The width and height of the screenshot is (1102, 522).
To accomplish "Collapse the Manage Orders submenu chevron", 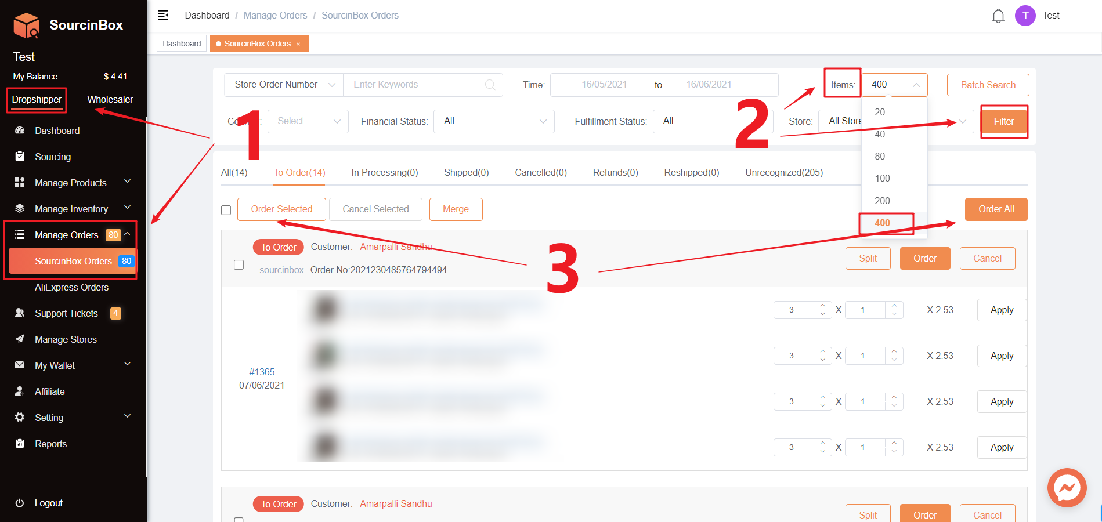I will pos(127,234).
